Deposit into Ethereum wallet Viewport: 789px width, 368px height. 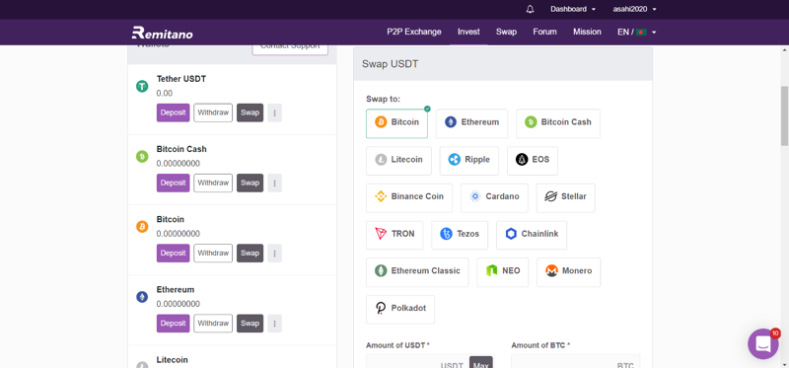[174, 324]
